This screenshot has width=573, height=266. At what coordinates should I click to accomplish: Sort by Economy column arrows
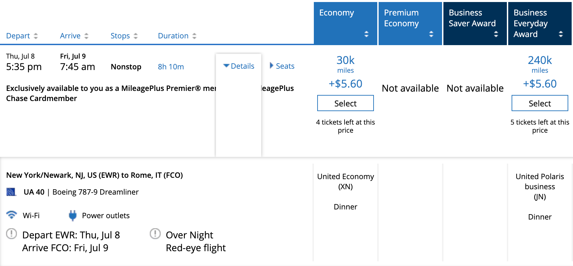(x=366, y=34)
